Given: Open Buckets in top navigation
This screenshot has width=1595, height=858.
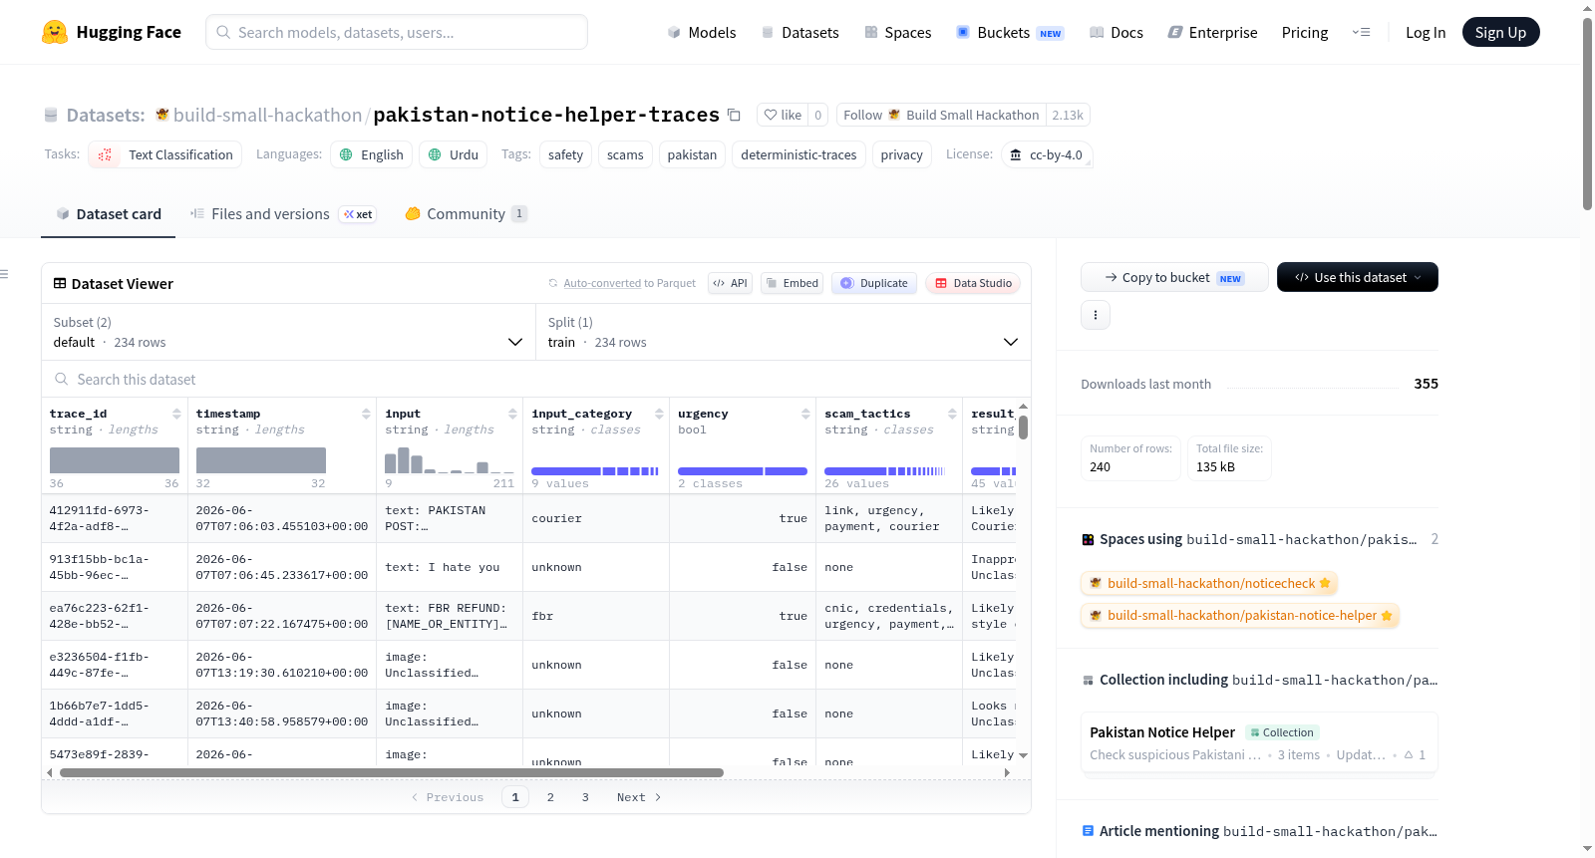Looking at the screenshot, I should [x=1010, y=33].
